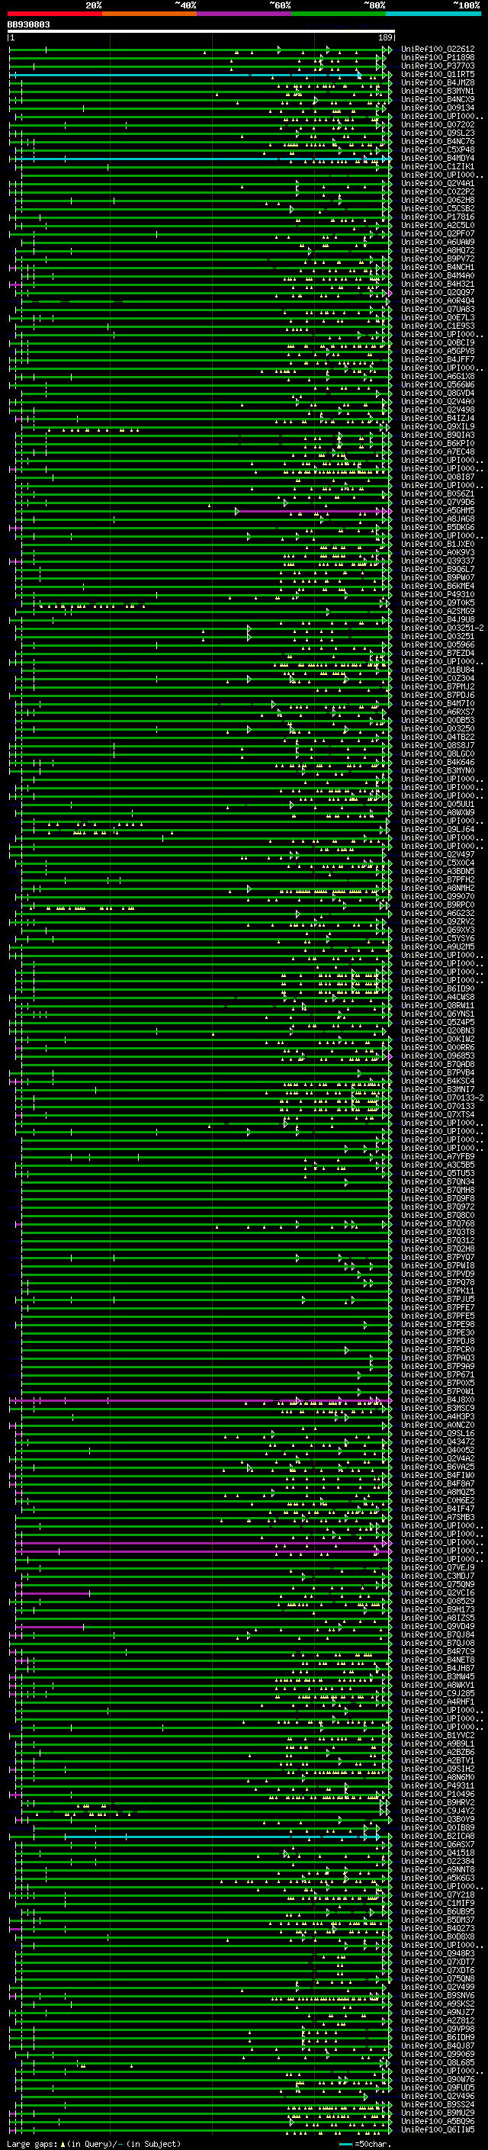Click hit label UniRef100_B7QN34
Image resolution: width=488 pixels, height=2150 pixels.
coord(438,1182)
